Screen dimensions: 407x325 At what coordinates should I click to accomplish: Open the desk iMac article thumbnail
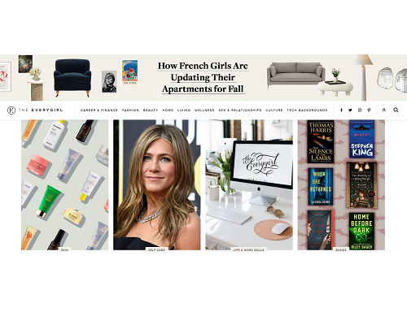249,184
